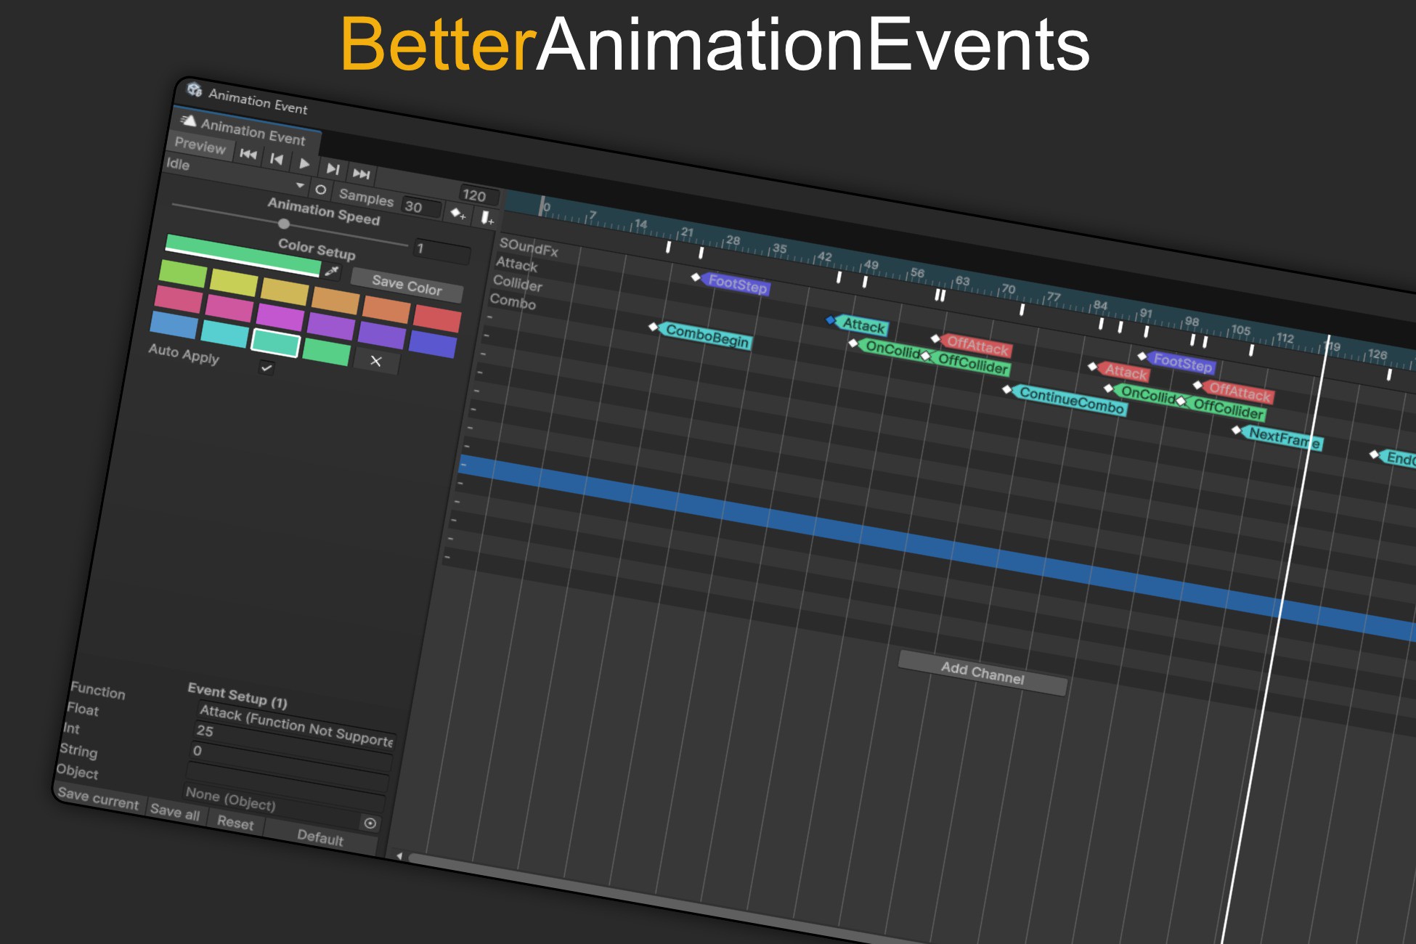The image size is (1416, 944).
Task: Select the ContinueCombo event marker
Action: tap(1070, 401)
